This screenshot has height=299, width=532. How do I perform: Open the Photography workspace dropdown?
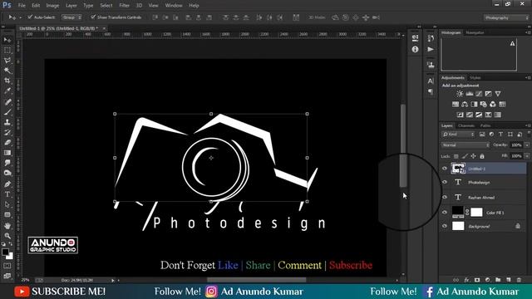click(x=506, y=17)
